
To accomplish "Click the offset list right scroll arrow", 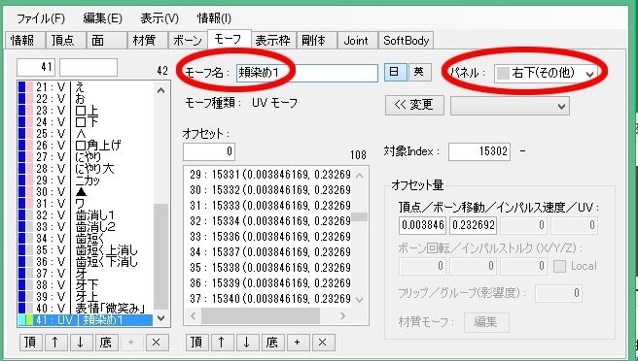I will (x=342, y=316).
